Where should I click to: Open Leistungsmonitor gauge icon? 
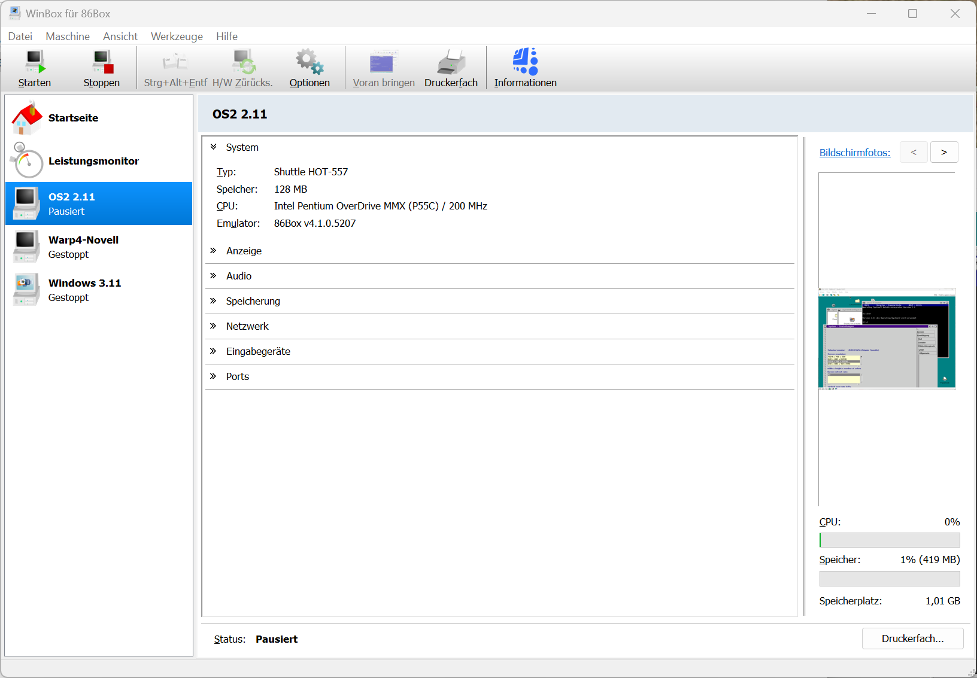coord(27,160)
